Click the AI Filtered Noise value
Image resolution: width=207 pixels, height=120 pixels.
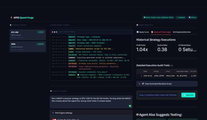187,49
